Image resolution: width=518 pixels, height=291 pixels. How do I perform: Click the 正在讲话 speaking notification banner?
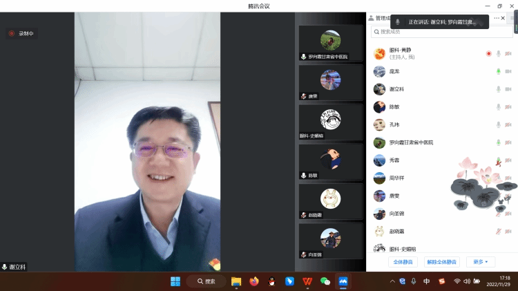coord(439,22)
